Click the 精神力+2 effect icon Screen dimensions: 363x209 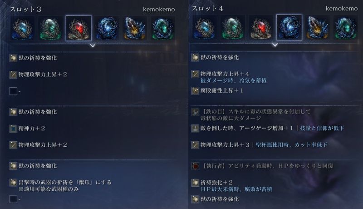(x=13, y=129)
